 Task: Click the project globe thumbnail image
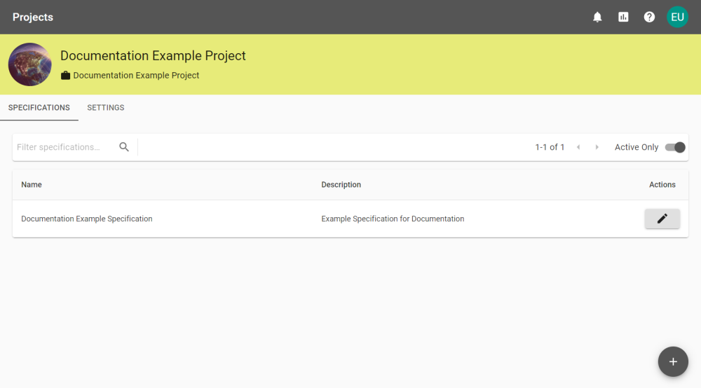pos(29,64)
